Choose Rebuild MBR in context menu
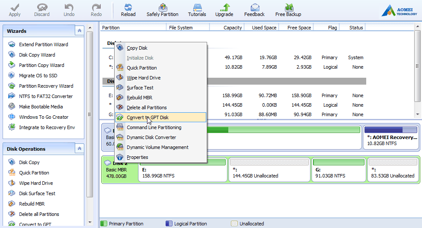422x228 pixels. tap(161, 98)
